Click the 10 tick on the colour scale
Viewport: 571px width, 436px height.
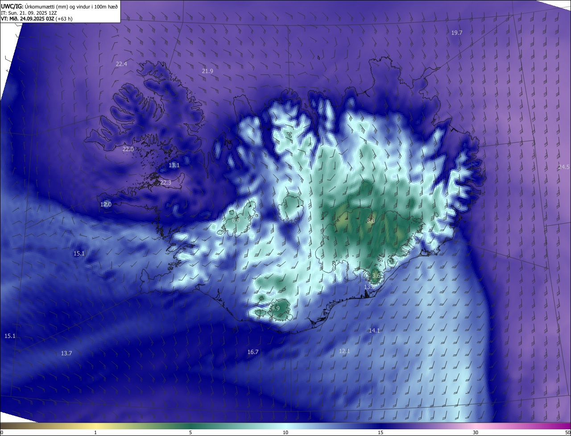[285, 432]
